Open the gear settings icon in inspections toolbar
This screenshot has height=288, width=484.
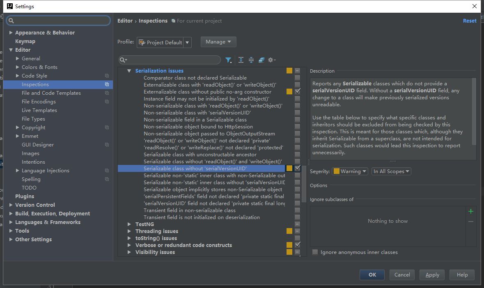click(x=271, y=60)
